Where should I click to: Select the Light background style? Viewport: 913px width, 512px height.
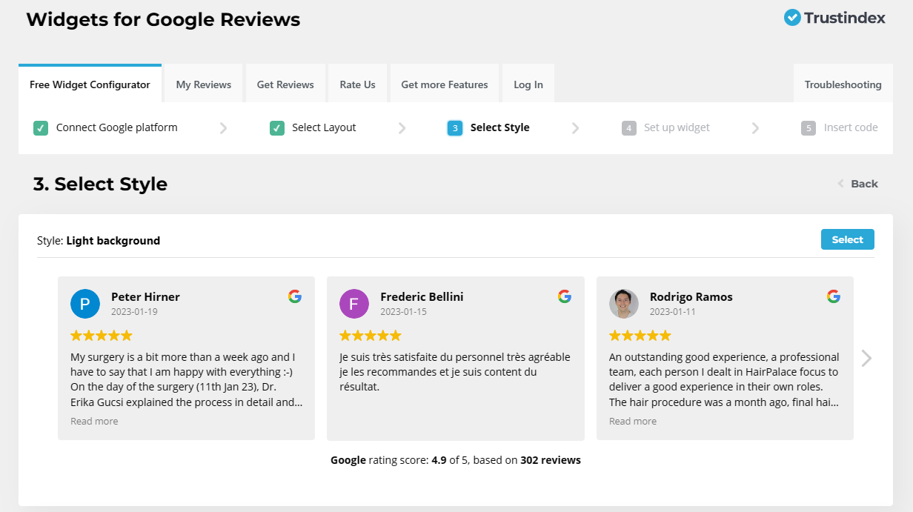coord(847,239)
